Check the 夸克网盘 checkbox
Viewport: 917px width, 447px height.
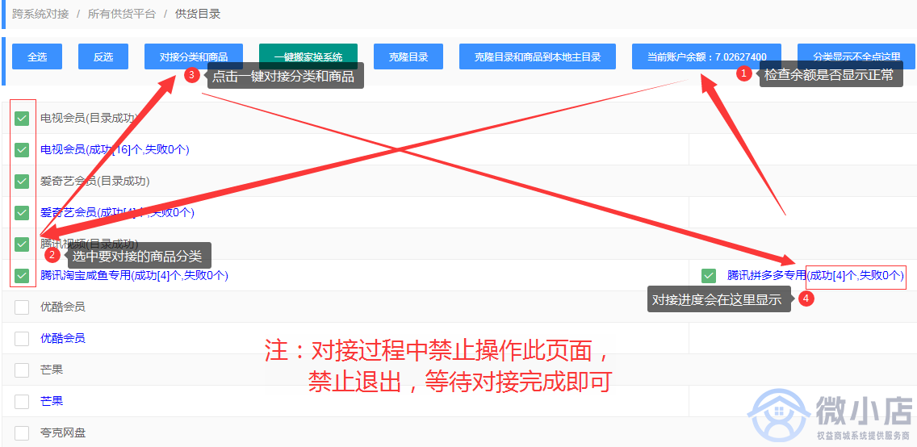(22, 433)
